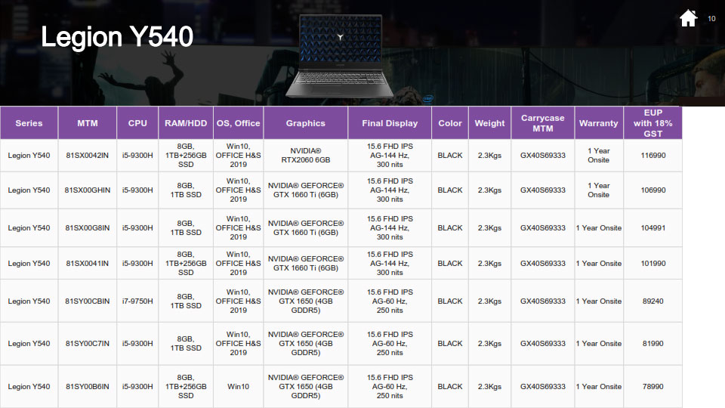Click the Legion Y540 slide title

(117, 37)
